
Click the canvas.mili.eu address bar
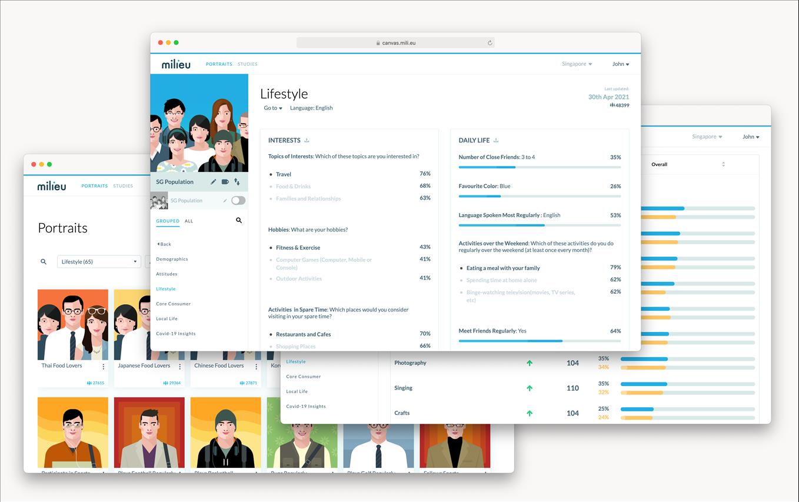[x=395, y=43]
